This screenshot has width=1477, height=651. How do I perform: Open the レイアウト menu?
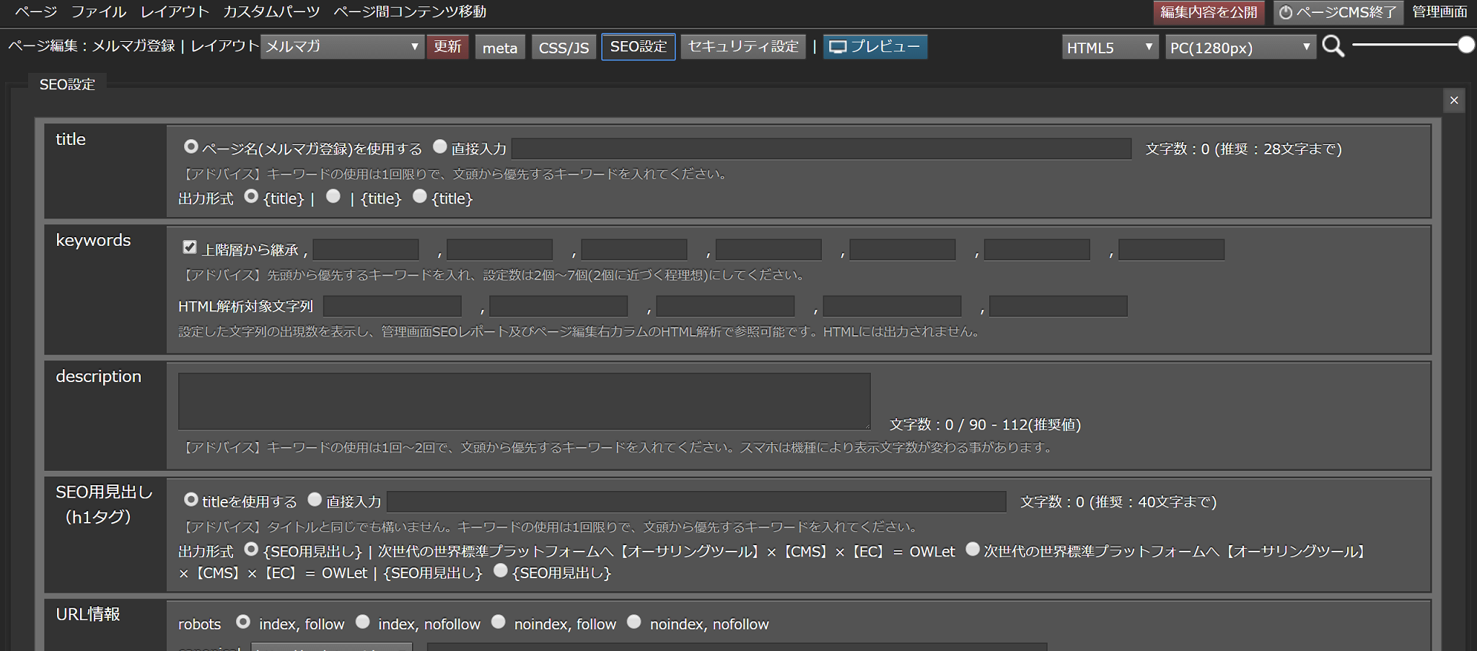click(175, 12)
